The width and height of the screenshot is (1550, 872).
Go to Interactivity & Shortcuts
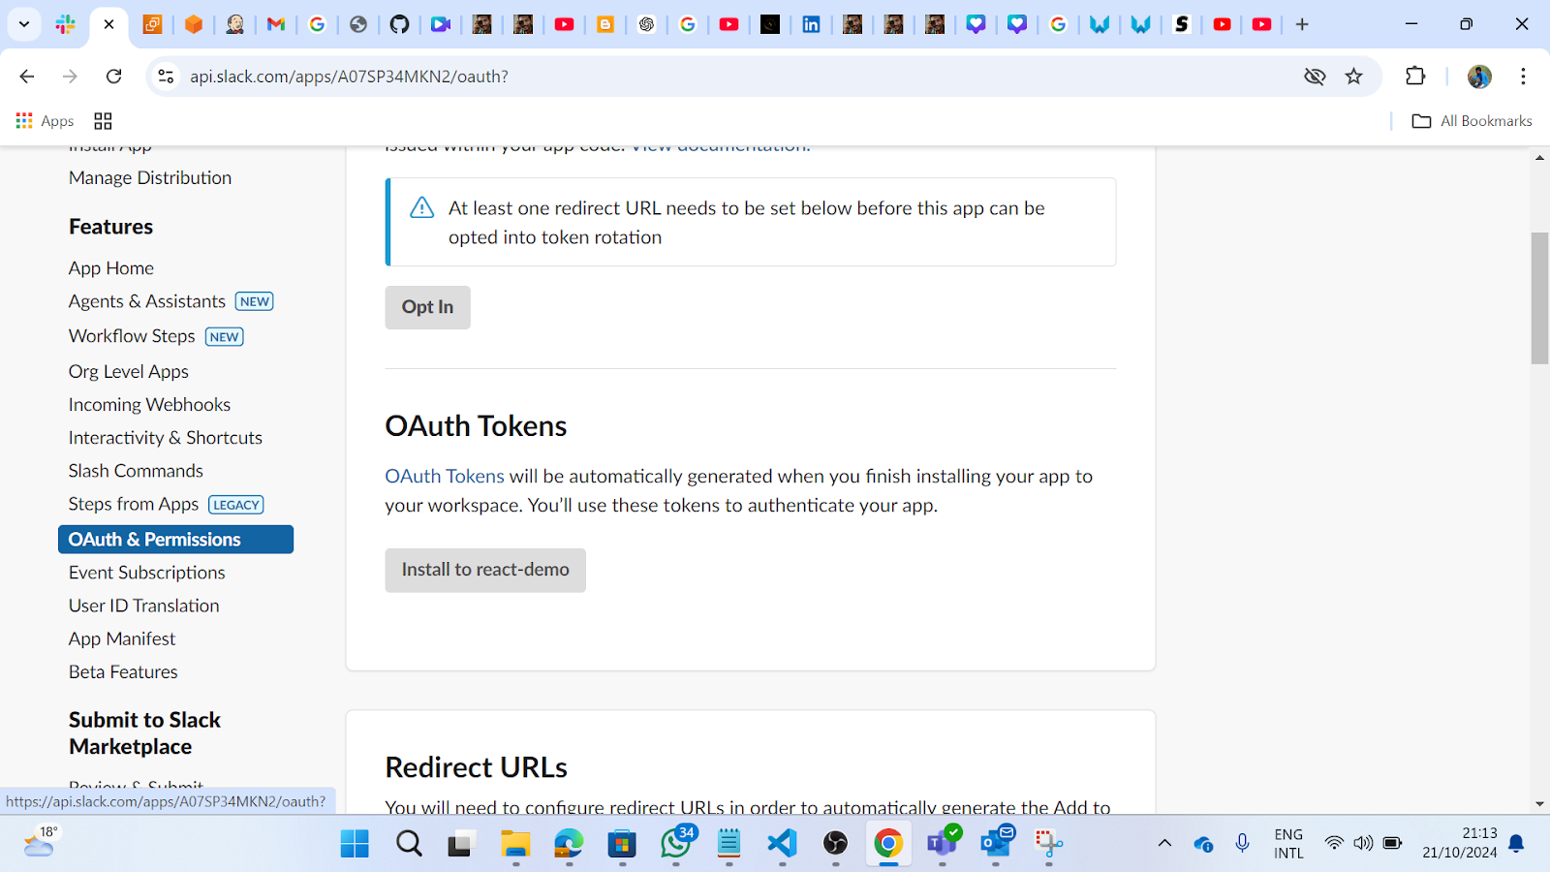(166, 437)
